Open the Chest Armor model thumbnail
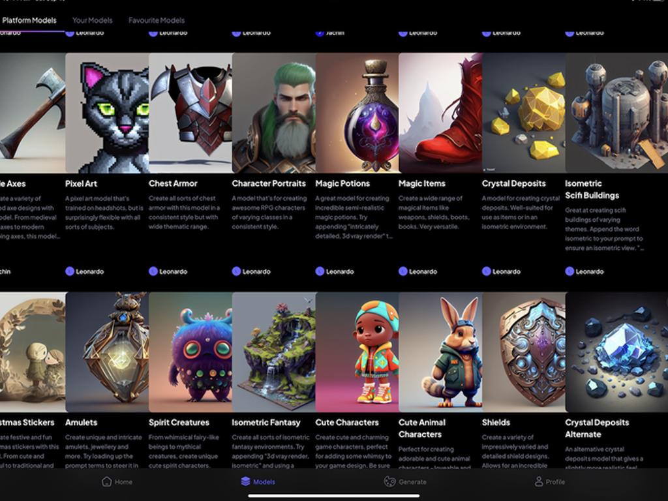Image resolution: width=668 pixels, height=501 pixels. pos(190,113)
